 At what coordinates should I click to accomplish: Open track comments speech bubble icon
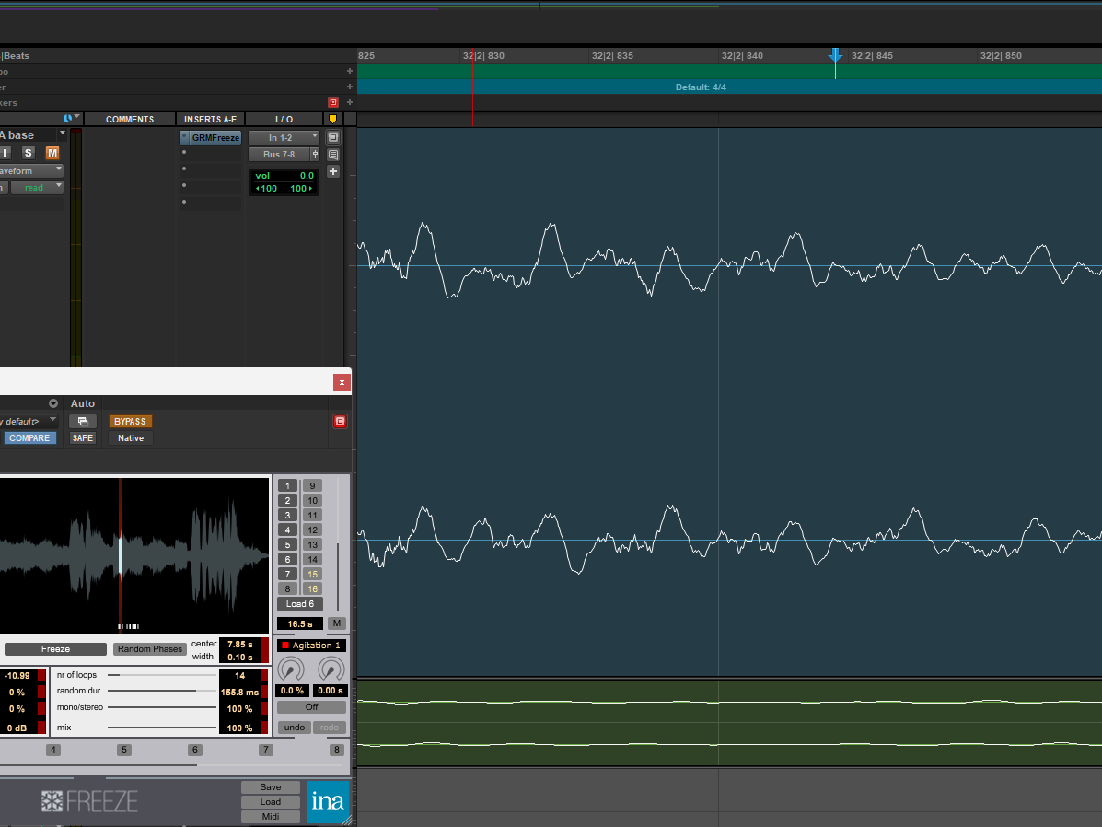tap(333, 154)
